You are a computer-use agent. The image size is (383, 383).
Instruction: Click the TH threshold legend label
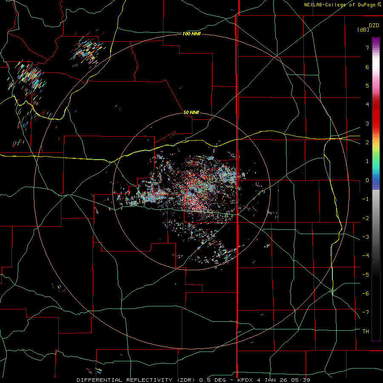[x=366, y=332]
